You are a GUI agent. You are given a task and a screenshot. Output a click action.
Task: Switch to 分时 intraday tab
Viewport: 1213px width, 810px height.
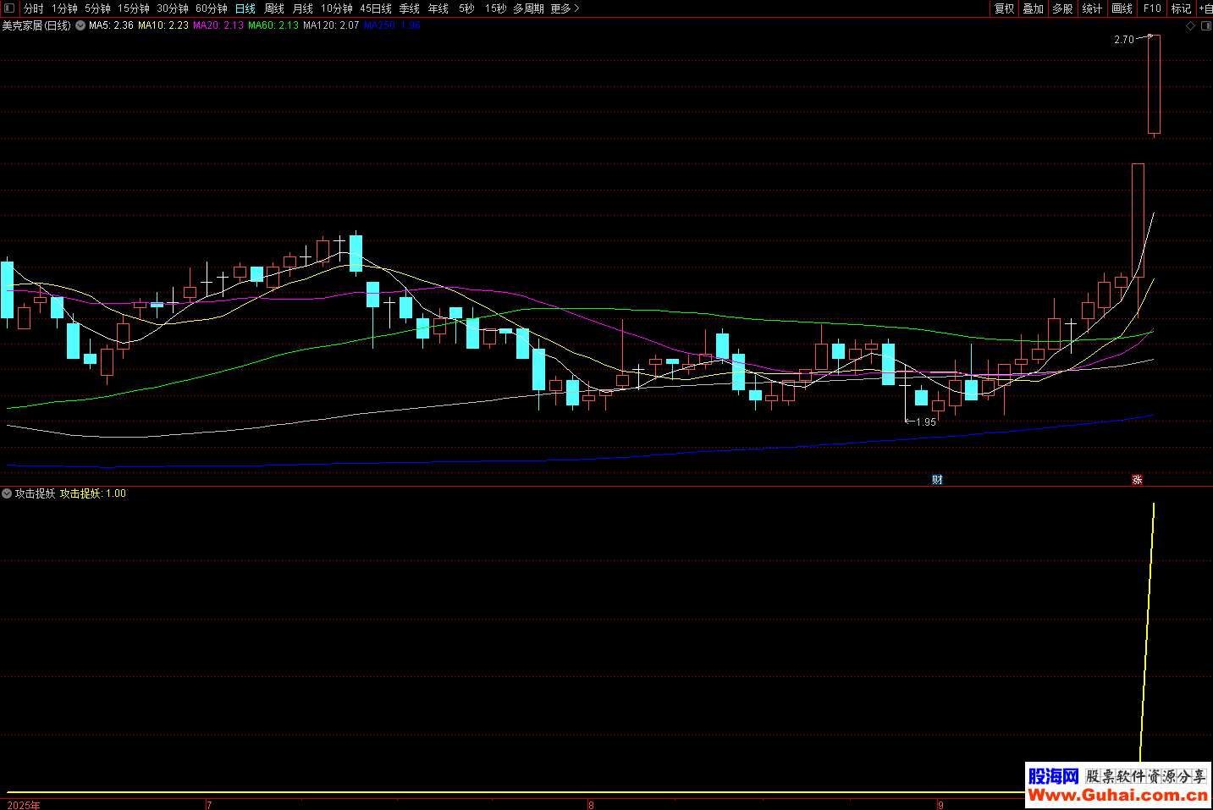pos(34,8)
